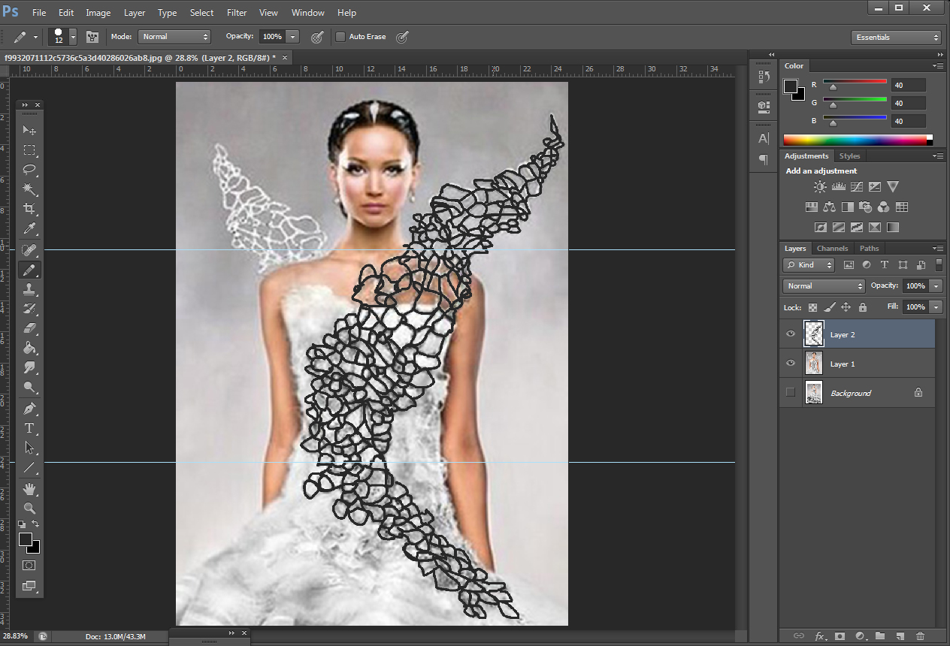Add a Color Balance adjustment
The height and width of the screenshot is (646, 950).
829,207
